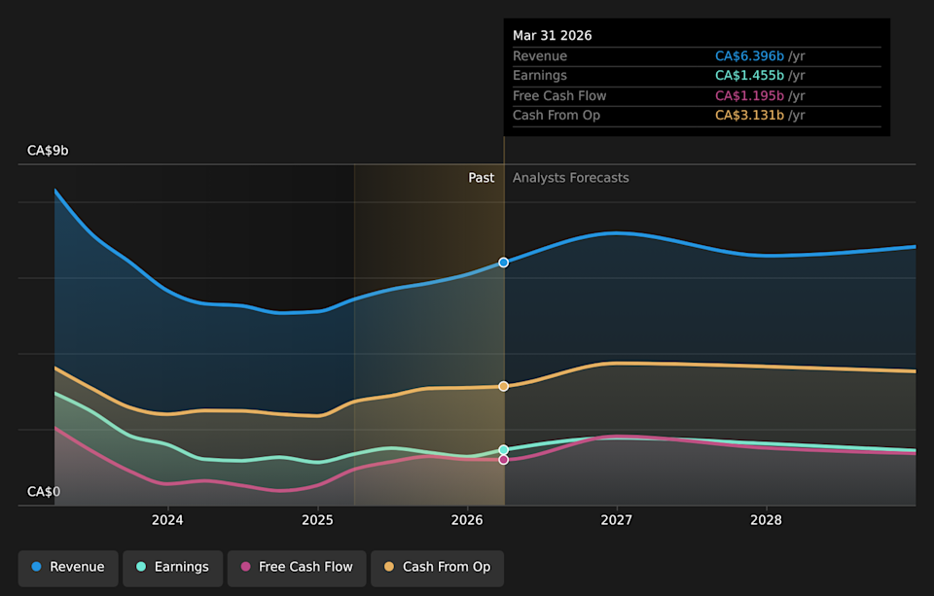Click the CA$0 y-axis label
Viewport: 934px width, 596px height.
pos(44,492)
